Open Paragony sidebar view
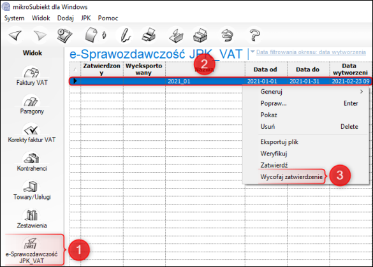The width and height of the screenshot is (373, 267). tap(32, 105)
